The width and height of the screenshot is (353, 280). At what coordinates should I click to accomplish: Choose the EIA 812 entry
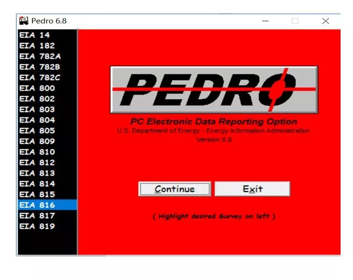[x=47, y=163]
